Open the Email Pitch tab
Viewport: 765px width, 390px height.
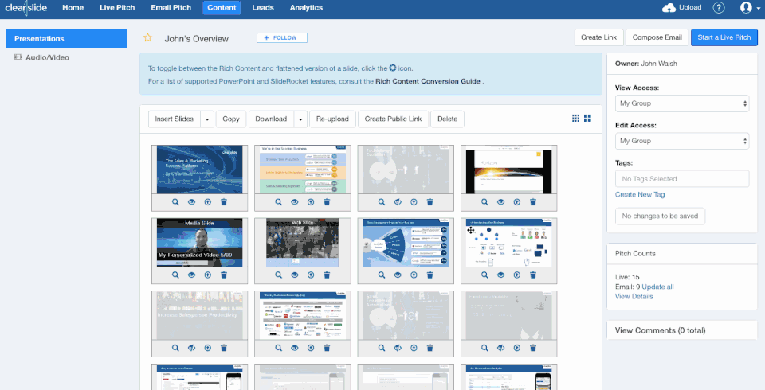pyautogui.click(x=171, y=8)
